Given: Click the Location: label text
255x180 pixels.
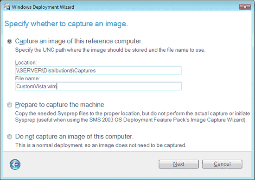Looking at the screenshot, I should [26, 63].
